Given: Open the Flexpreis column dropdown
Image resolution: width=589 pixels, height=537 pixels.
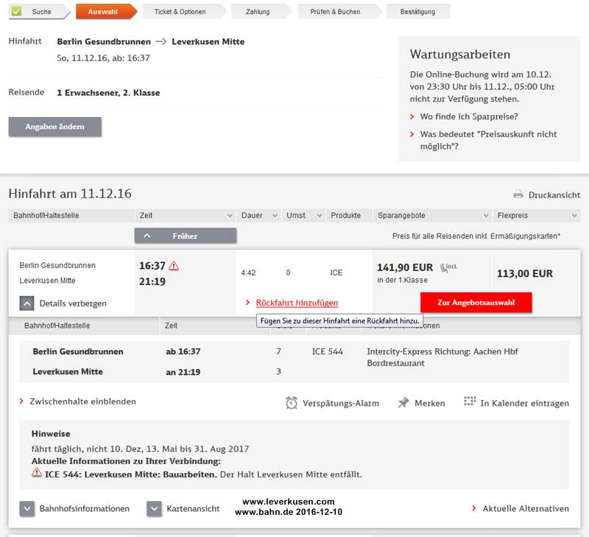Looking at the screenshot, I should click(x=574, y=216).
